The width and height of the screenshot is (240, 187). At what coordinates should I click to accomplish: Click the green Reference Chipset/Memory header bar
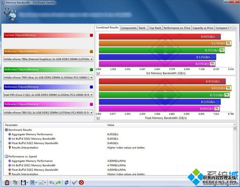point(46,70)
